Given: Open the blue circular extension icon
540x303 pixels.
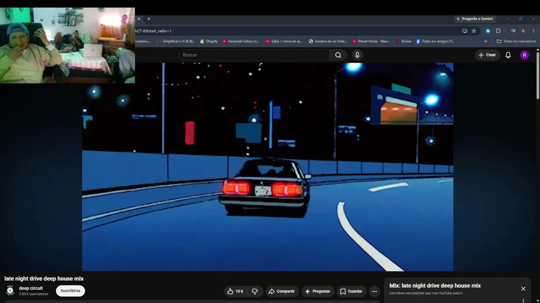Looking at the screenshot, I should coord(488,31).
